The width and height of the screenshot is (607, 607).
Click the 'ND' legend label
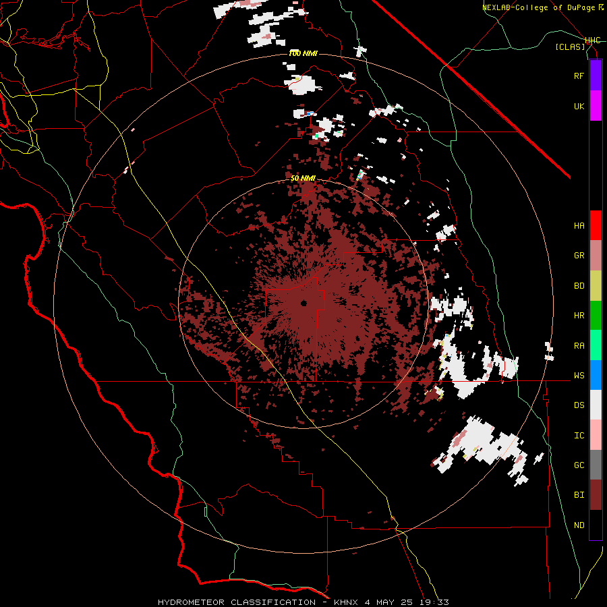(x=579, y=525)
